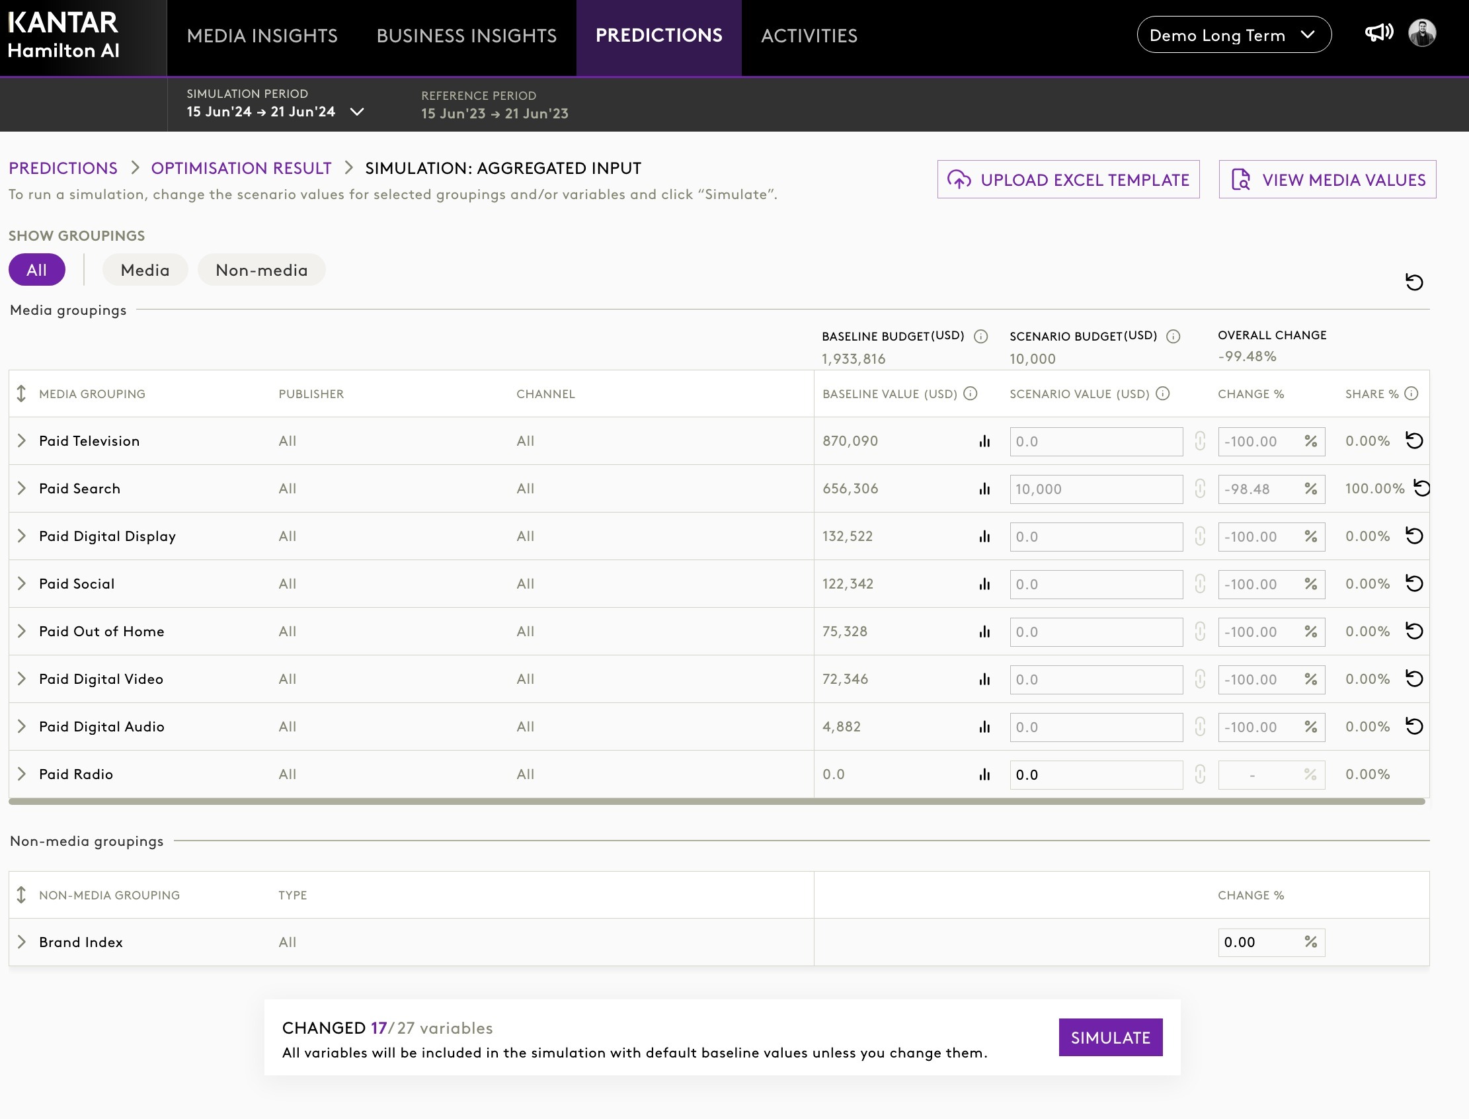Viewport: 1469px width, 1119px height.
Task: Click the Simulate button
Action: coord(1110,1037)
